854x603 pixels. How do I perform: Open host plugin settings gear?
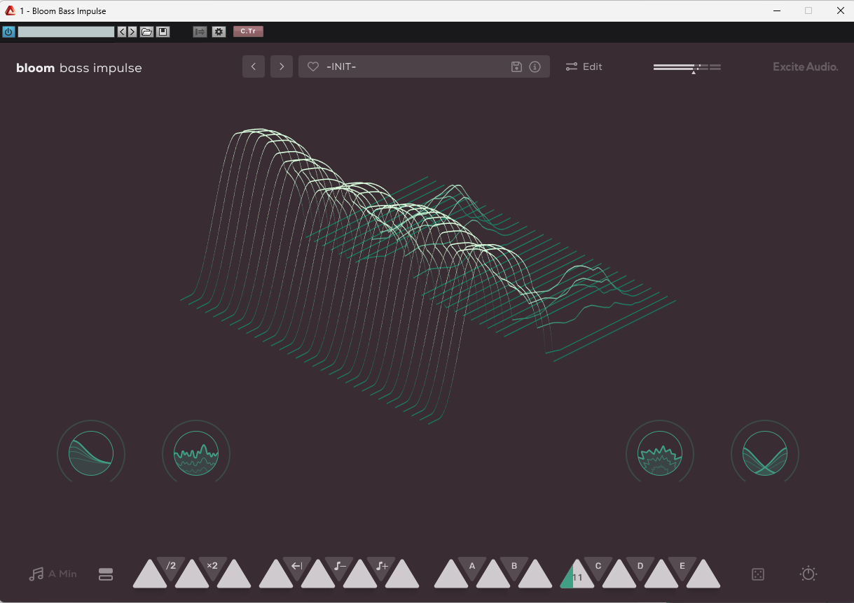[x=219, y=31]
